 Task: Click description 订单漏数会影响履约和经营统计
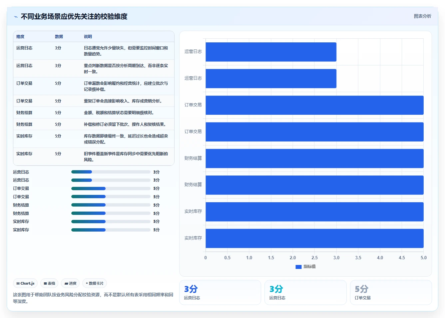tap(126, 86)
